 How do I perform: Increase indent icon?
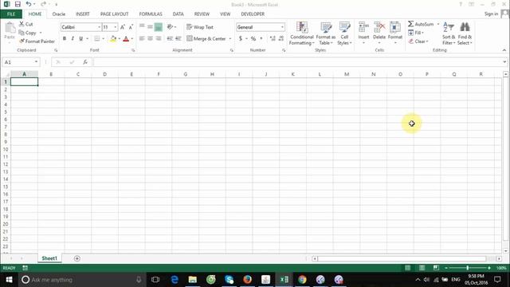(x=178, y=39)
